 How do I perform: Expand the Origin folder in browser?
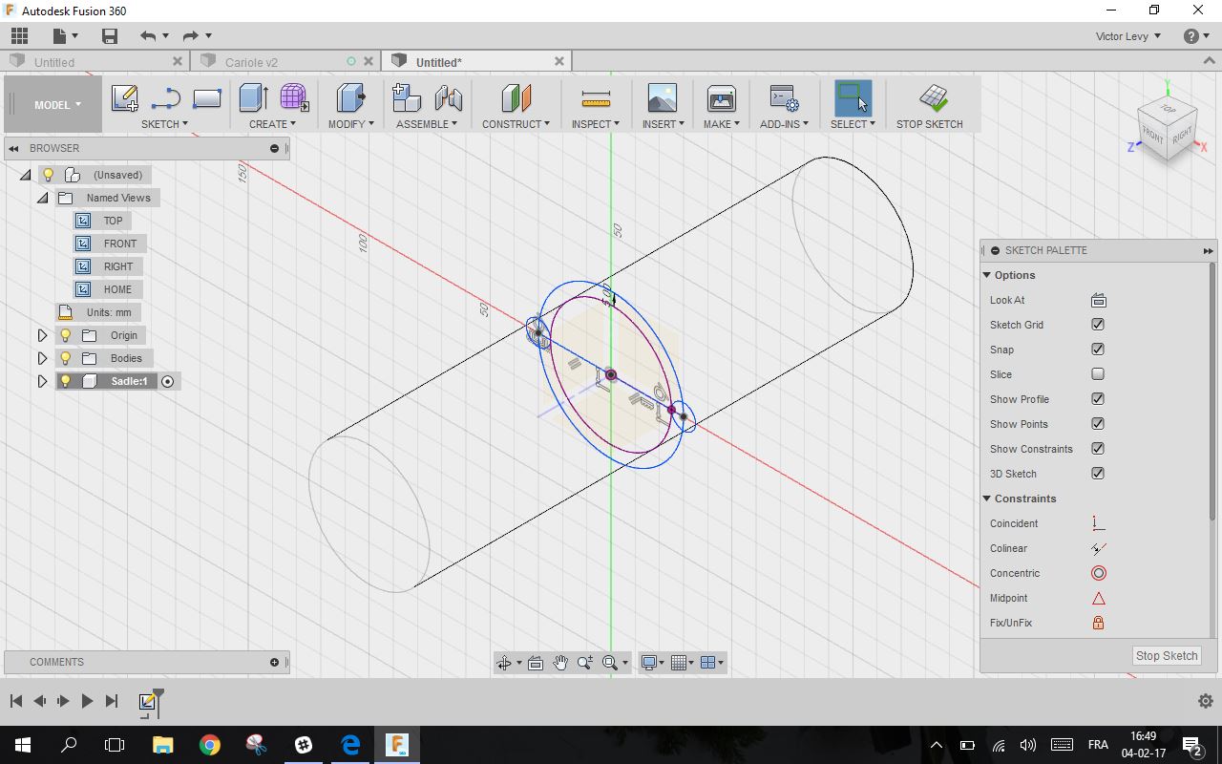point(42,335)
